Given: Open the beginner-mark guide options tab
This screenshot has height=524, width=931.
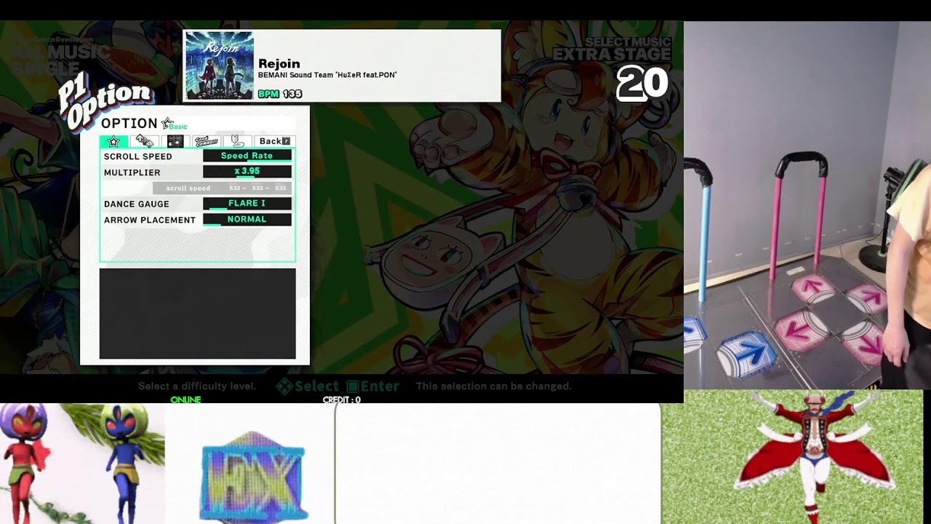Looking at the screenshot, I should coord(236,141).
